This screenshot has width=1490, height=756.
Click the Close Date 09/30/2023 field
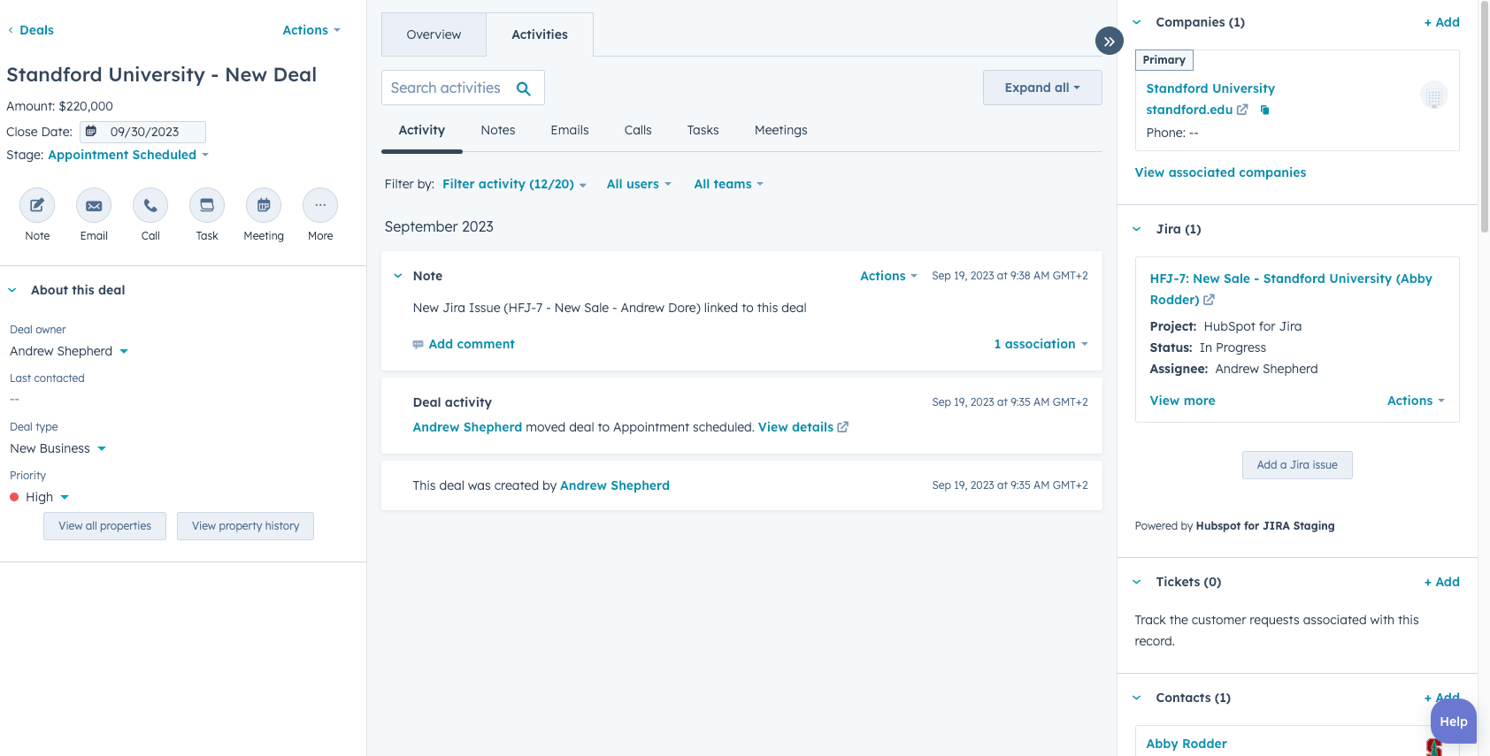[x=143, y=132]
